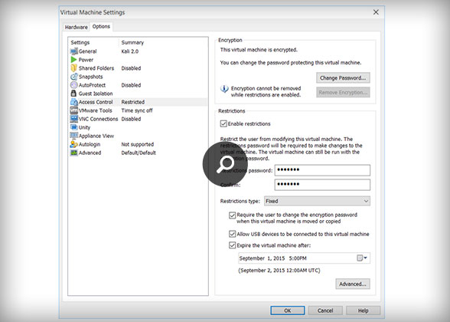Image resolution: width=450 pixels, height=322 pixels.
Task: Switch to the Hardware tab
Action: 76,28
